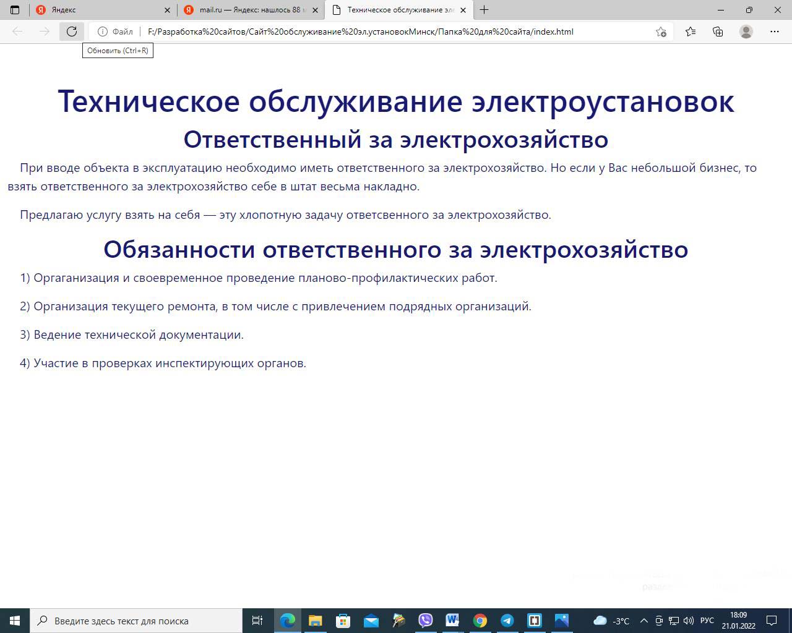Close the mail.ru search tab
Viewport: 792px width, 633px height.
(315, 10)
